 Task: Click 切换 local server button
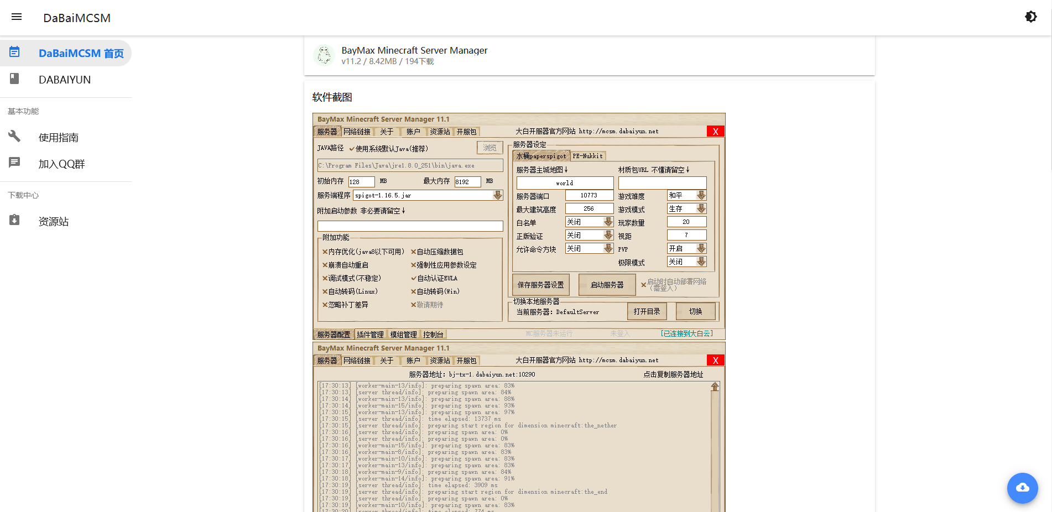click(695, 311)
